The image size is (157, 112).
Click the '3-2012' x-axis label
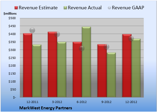[57, 102]
